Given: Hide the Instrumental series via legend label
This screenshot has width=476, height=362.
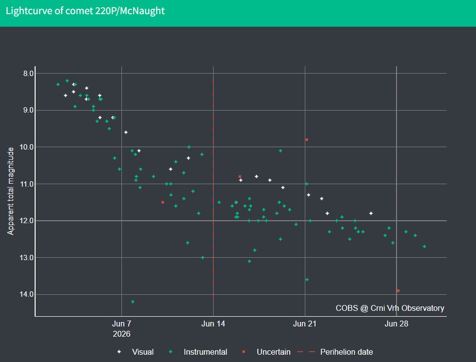Looking at the screenshot, I should pos(205,352).
